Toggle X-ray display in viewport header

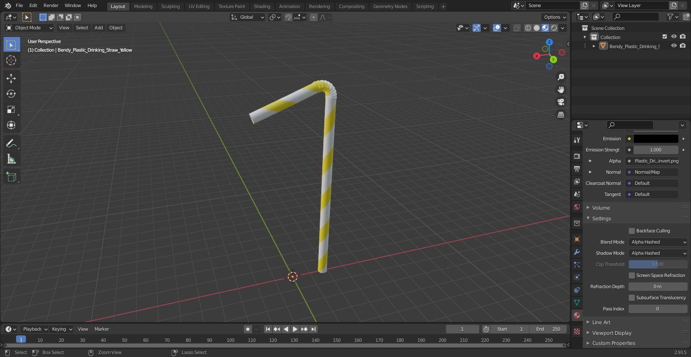pyautogui.click(x=516, y=28)
